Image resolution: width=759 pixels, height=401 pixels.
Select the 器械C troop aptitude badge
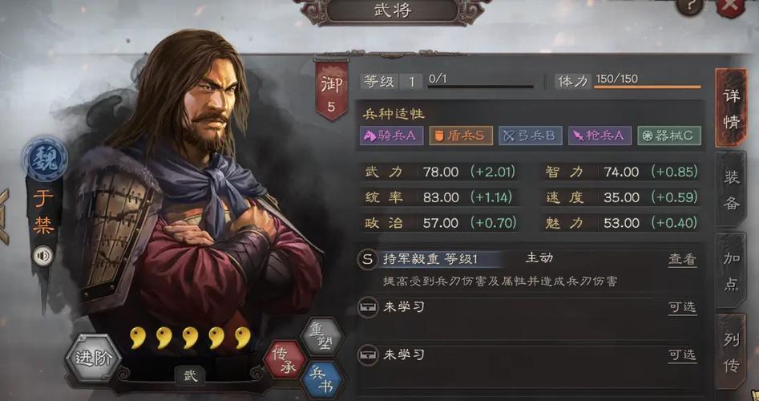click(669, 136)
